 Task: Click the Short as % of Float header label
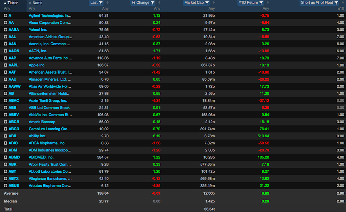click(x=317, y=2)
